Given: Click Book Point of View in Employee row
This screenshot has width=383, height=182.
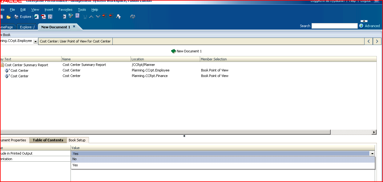Looking at the screenshot, I should [x=215, y=70].
